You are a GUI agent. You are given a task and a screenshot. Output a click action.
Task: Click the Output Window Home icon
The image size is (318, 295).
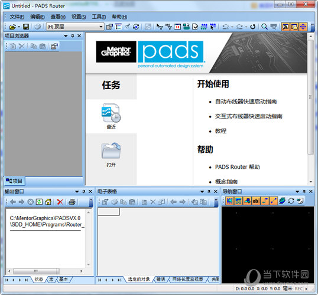click(48, 202)
